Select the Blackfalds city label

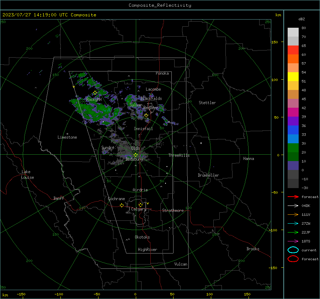(x=151, y=98)
